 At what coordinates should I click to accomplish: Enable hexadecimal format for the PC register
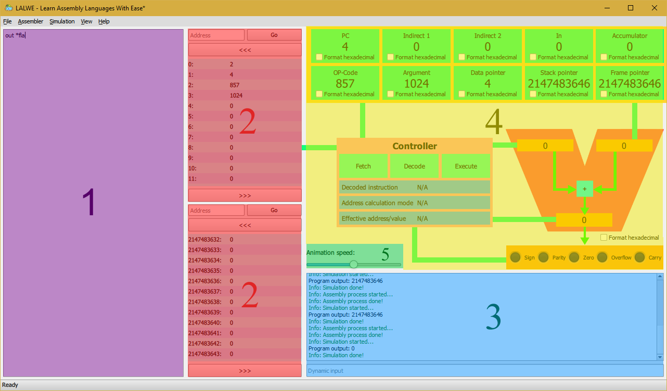[319, 58]
